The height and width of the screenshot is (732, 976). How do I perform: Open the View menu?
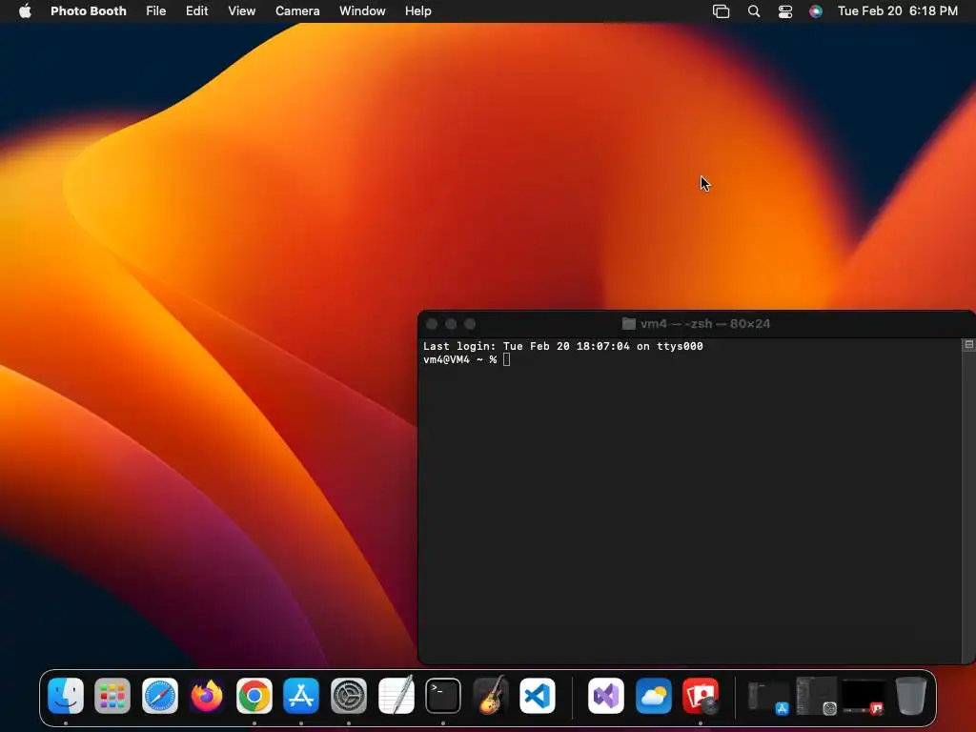pyautogui.click(x=241, y=10)
